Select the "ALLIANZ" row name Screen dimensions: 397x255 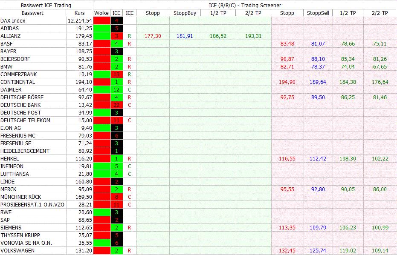pos(10,36)
